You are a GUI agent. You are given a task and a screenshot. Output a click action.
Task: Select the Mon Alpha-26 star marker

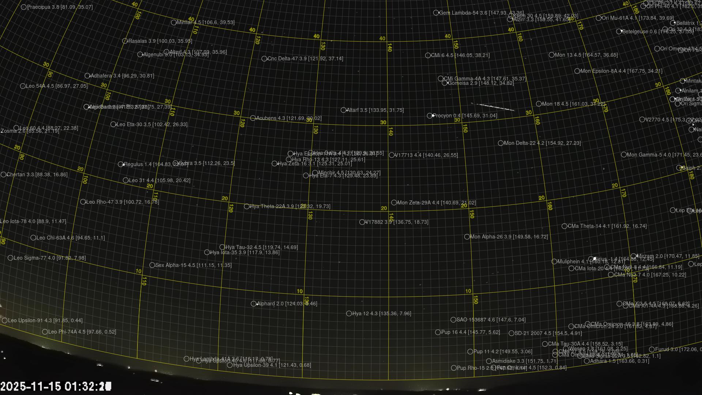click(x=467, y=237)
